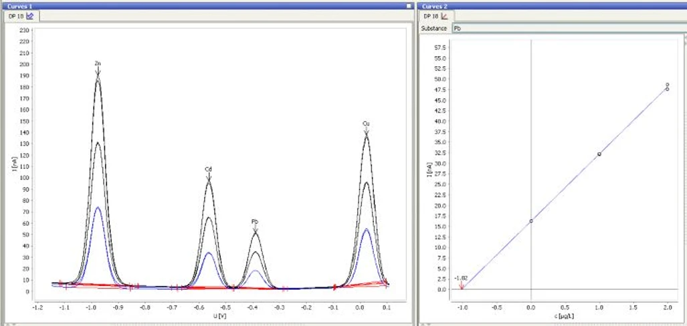Click the Cd peak marker arrow
The width and height of the screenshot is (687, 326).
209,176
